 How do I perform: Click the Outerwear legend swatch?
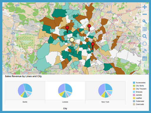134,101
